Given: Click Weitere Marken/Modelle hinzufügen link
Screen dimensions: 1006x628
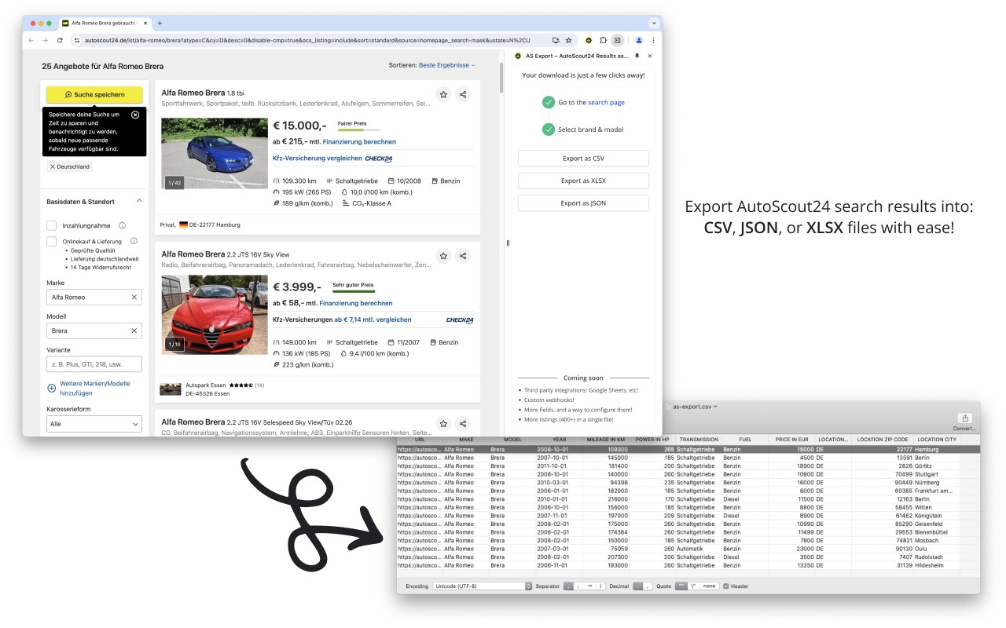Looking at the screenshot, I should coord(95,389).
